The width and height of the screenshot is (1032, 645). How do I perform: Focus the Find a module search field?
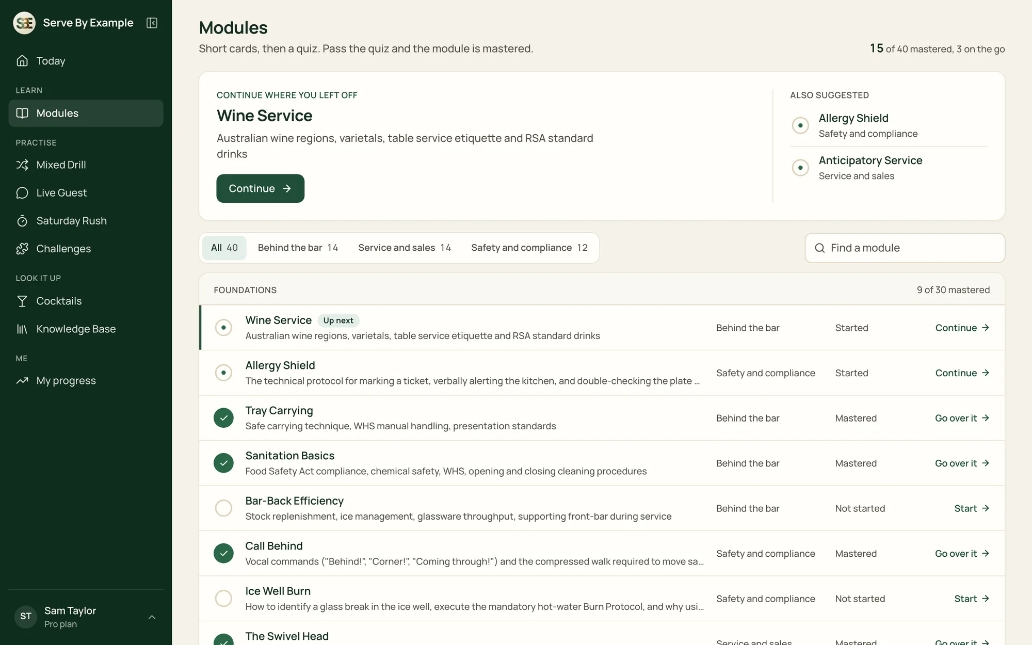[x=905, y=248]
